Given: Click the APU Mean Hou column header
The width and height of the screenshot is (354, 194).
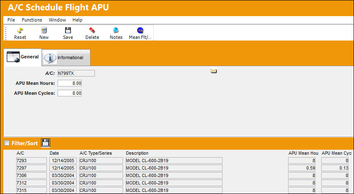Looking at the screenshot, I should pos(303,153).
